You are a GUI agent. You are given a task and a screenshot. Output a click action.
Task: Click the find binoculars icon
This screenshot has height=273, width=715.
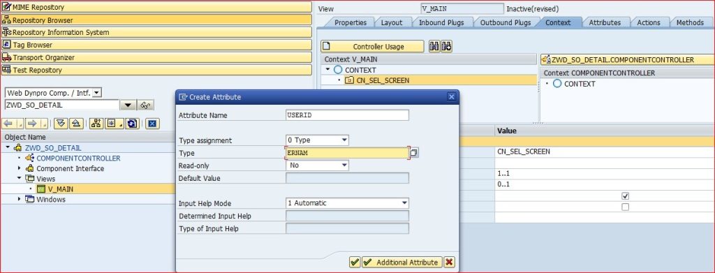point(434,47)
